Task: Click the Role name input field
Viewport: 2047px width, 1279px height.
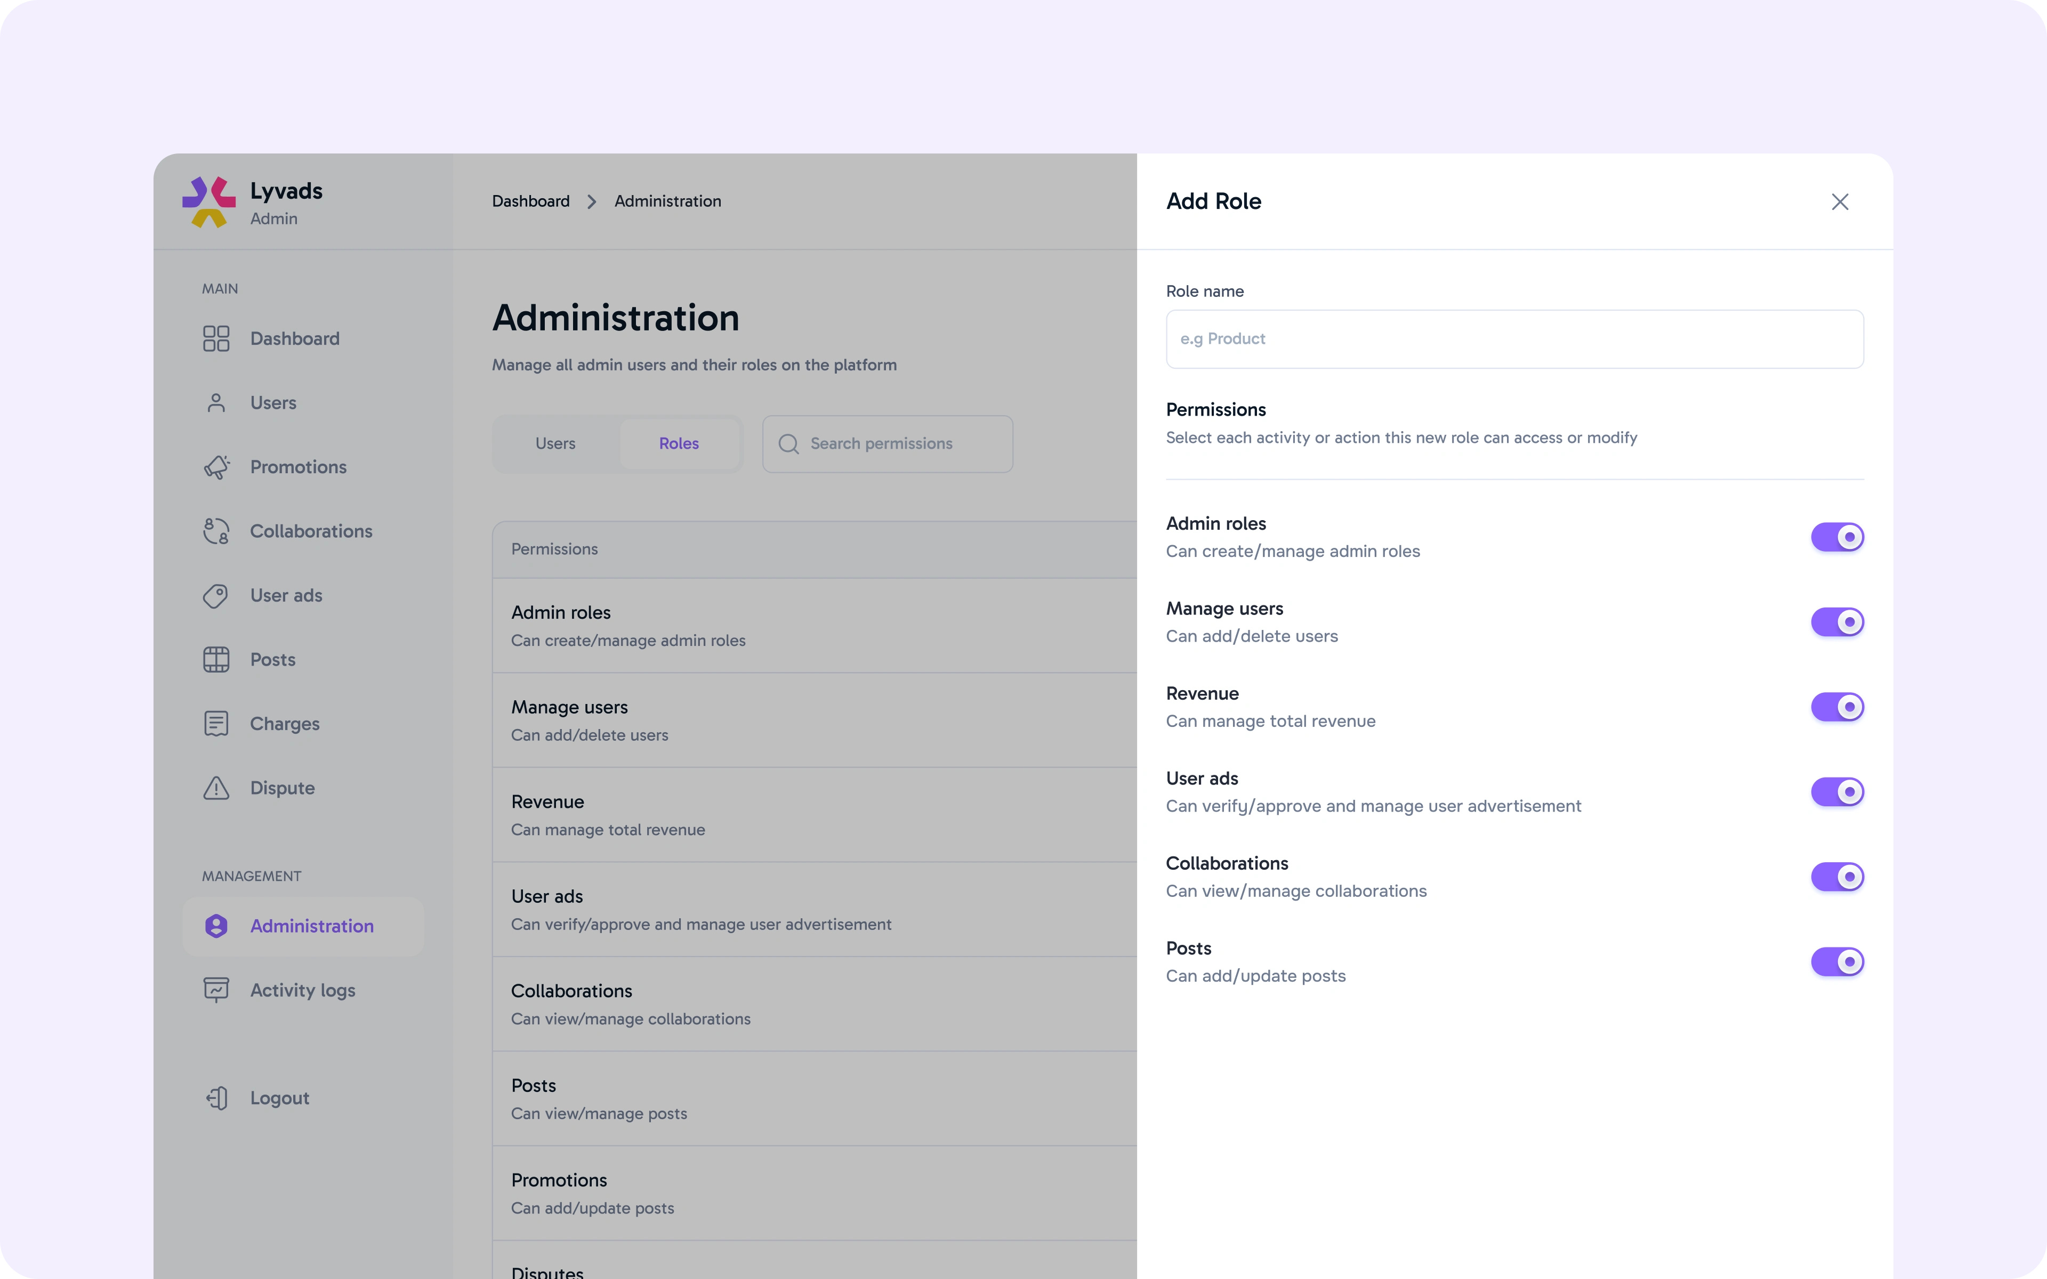Action: pyautogui.click(x=1514, y=339)
